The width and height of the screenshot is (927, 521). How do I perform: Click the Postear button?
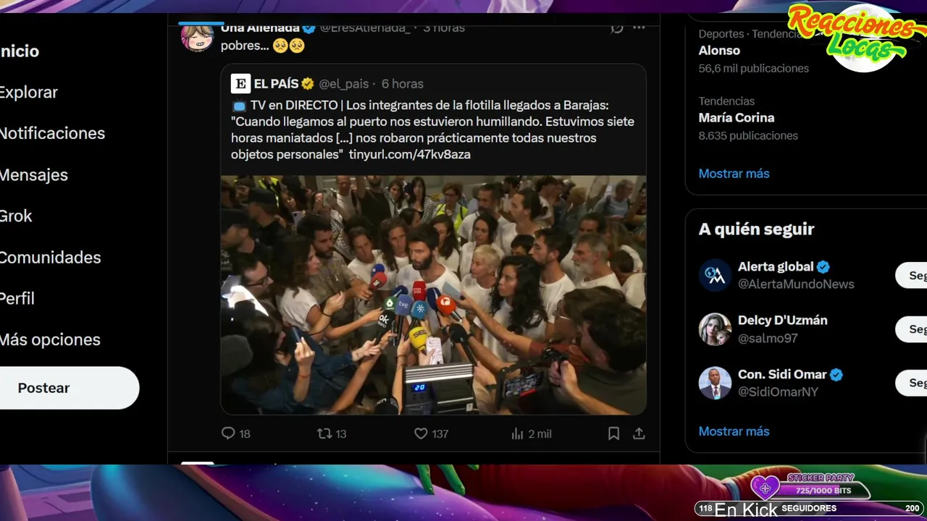click(x=68, y=388)
